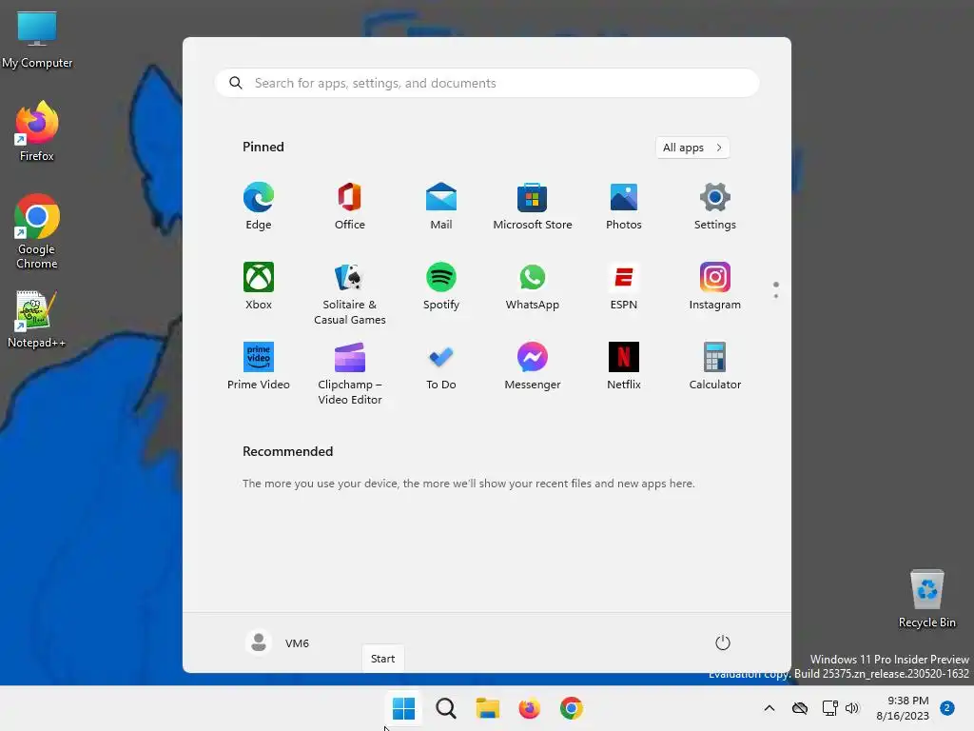Select Recycle Bin on desktop
Screen dimensions: 974x731
click(926, 600)
